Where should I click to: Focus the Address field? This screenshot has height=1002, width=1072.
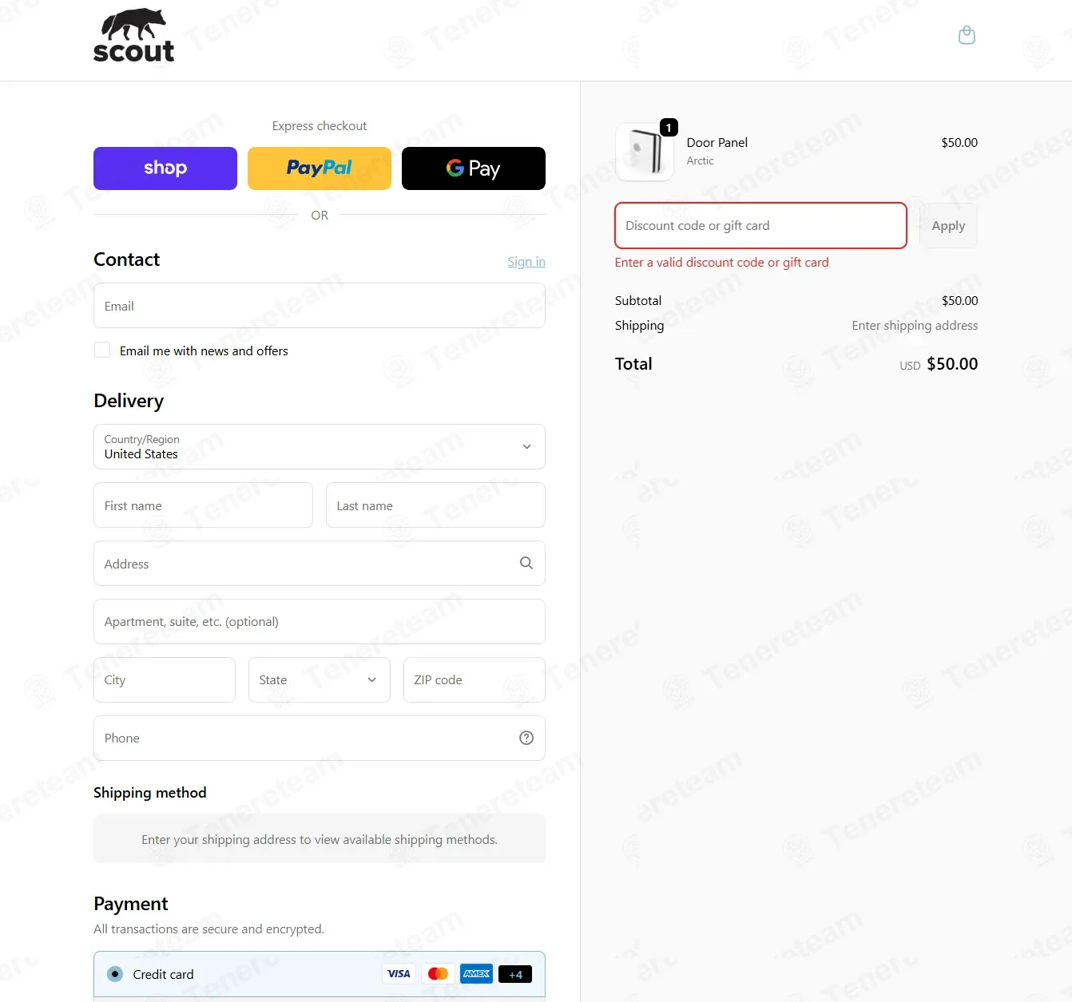[x=320, y=564]
